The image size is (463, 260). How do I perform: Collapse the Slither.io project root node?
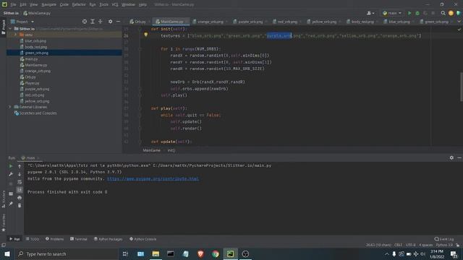point(10,29)
